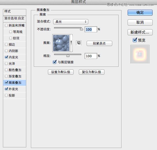The image size is (157, 150).
Task: Toggle the 与图层链接 checkbox
Action: coord(55,62)
